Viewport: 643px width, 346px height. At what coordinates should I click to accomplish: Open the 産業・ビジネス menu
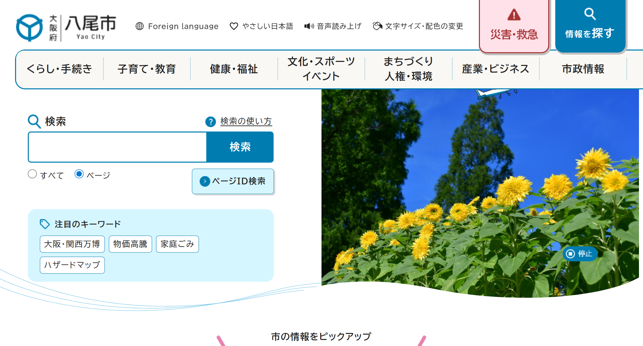[x=496, y=69]
